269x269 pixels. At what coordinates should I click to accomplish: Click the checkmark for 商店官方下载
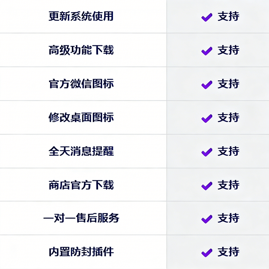207,186
